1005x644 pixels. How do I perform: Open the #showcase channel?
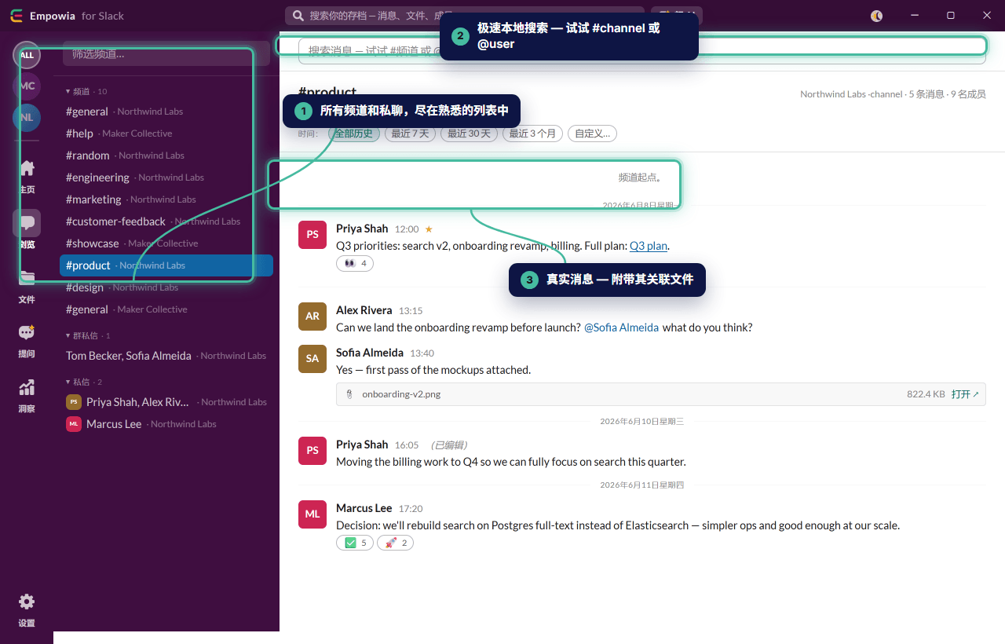point(166,243)
